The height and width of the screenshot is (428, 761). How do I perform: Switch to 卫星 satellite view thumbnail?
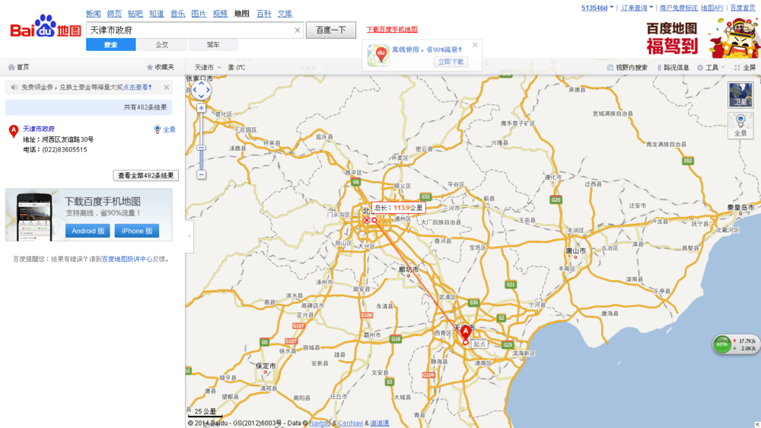[740, 94]
